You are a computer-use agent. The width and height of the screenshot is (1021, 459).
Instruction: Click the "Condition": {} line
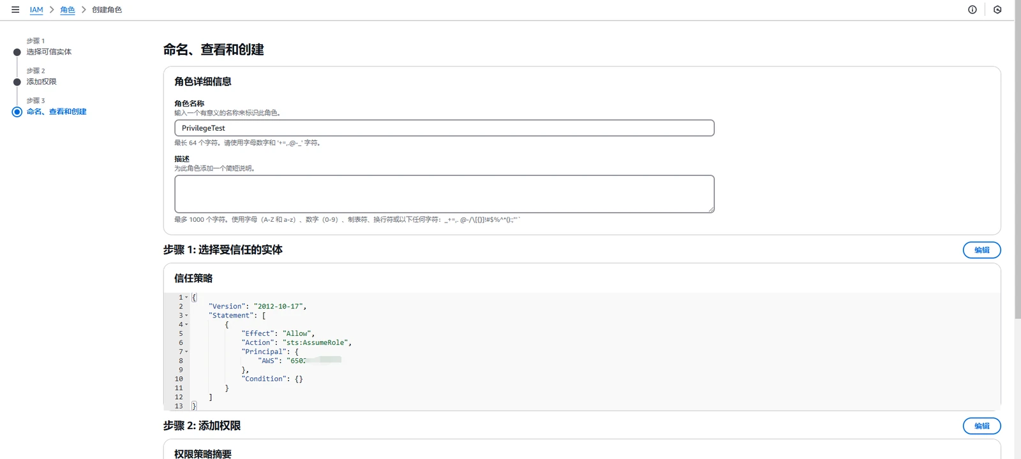coord(272,379)
